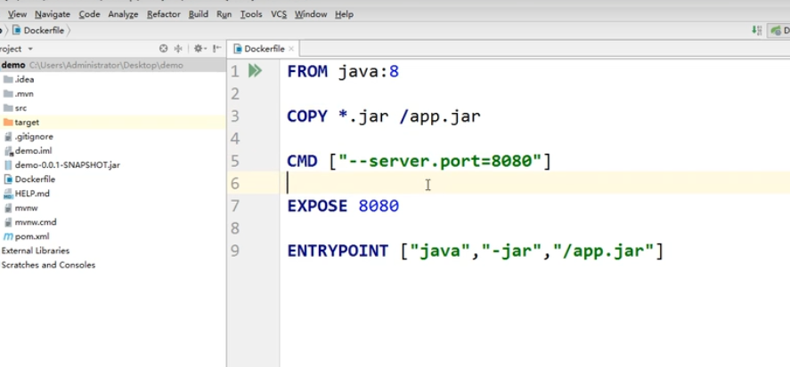This screenshot has height=367, width=790.
Task: Open the Window menu
Action: pyautogui.click(x=311, y=14)
